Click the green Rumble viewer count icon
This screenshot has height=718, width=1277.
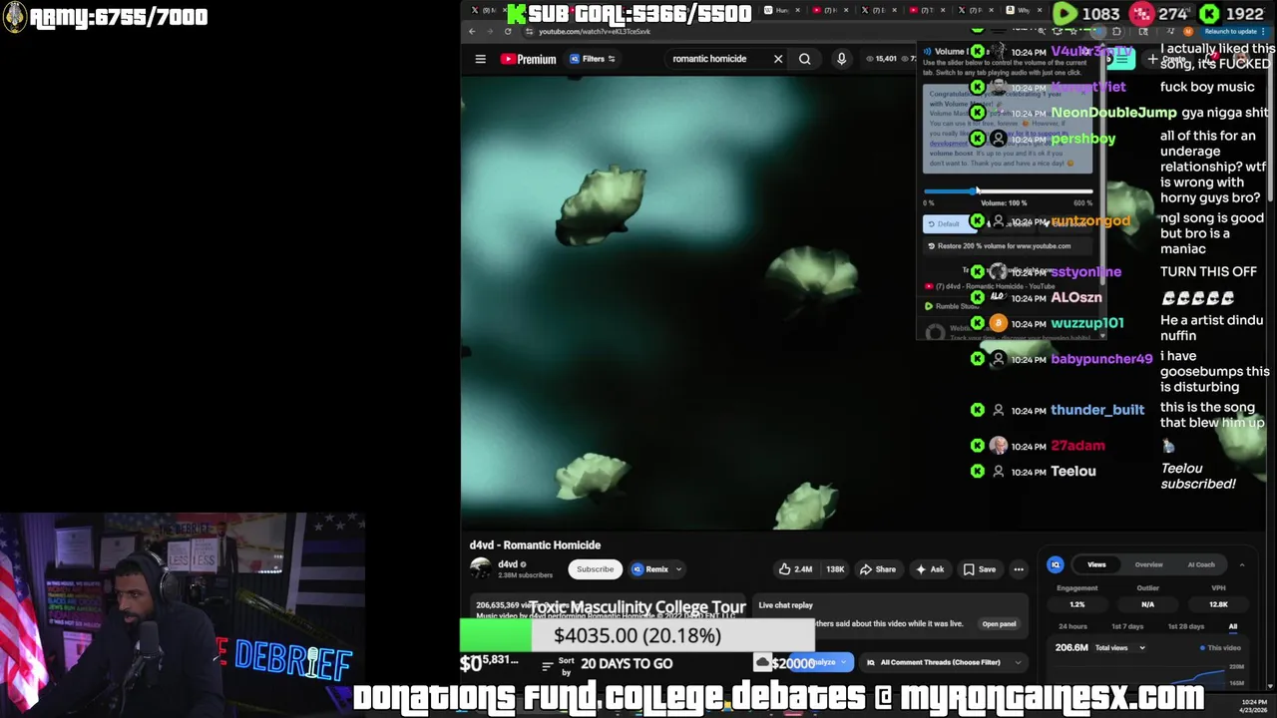click(x=1064, y=14)
